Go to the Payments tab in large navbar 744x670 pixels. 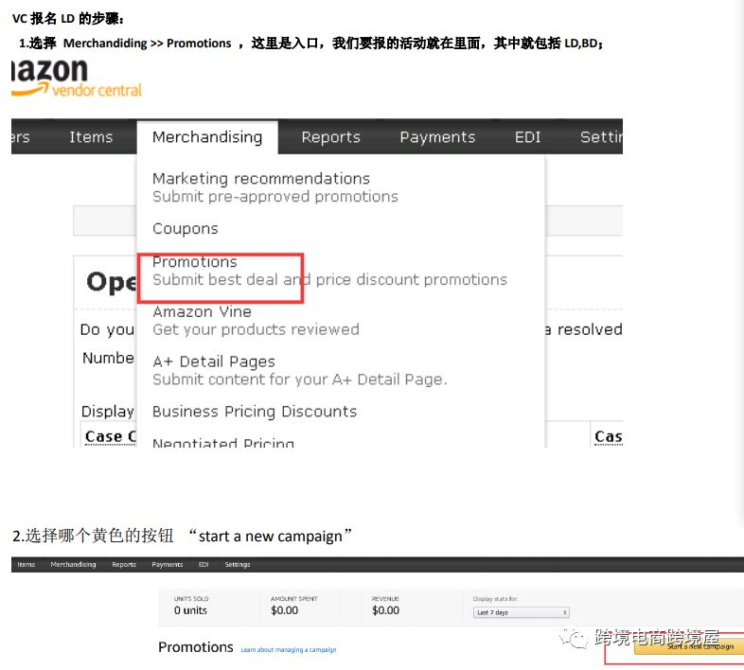click(437, 137)
